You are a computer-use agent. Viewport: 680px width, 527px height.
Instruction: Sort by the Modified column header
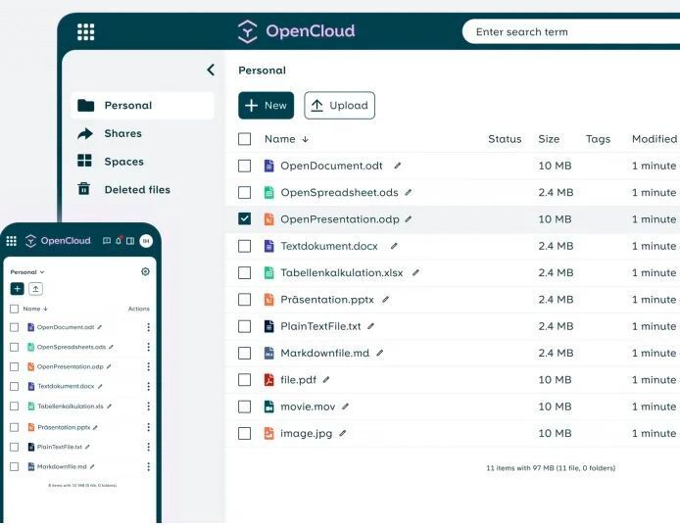[654, 139]
